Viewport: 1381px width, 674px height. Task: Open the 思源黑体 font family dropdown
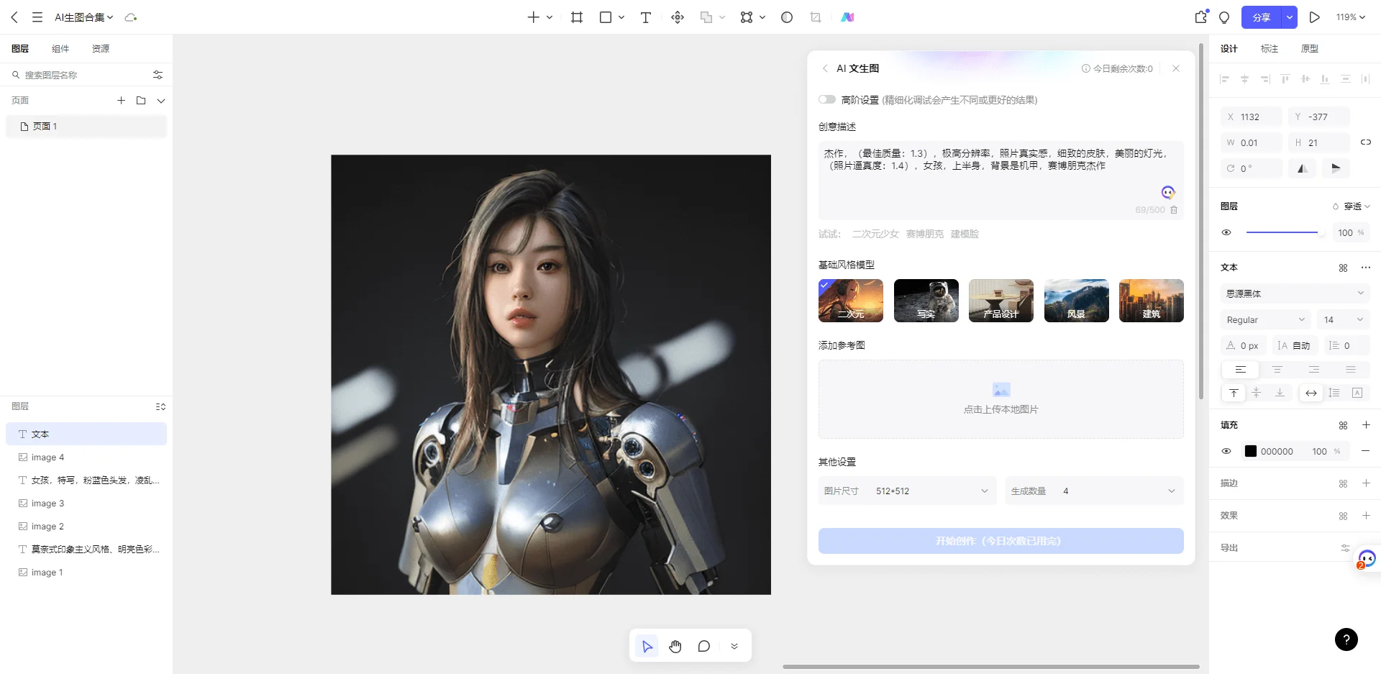tap(1294, 293)
